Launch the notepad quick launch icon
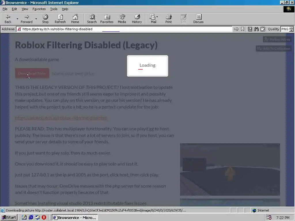The height and width of the screenshot is (221, 295). point(24,218)
